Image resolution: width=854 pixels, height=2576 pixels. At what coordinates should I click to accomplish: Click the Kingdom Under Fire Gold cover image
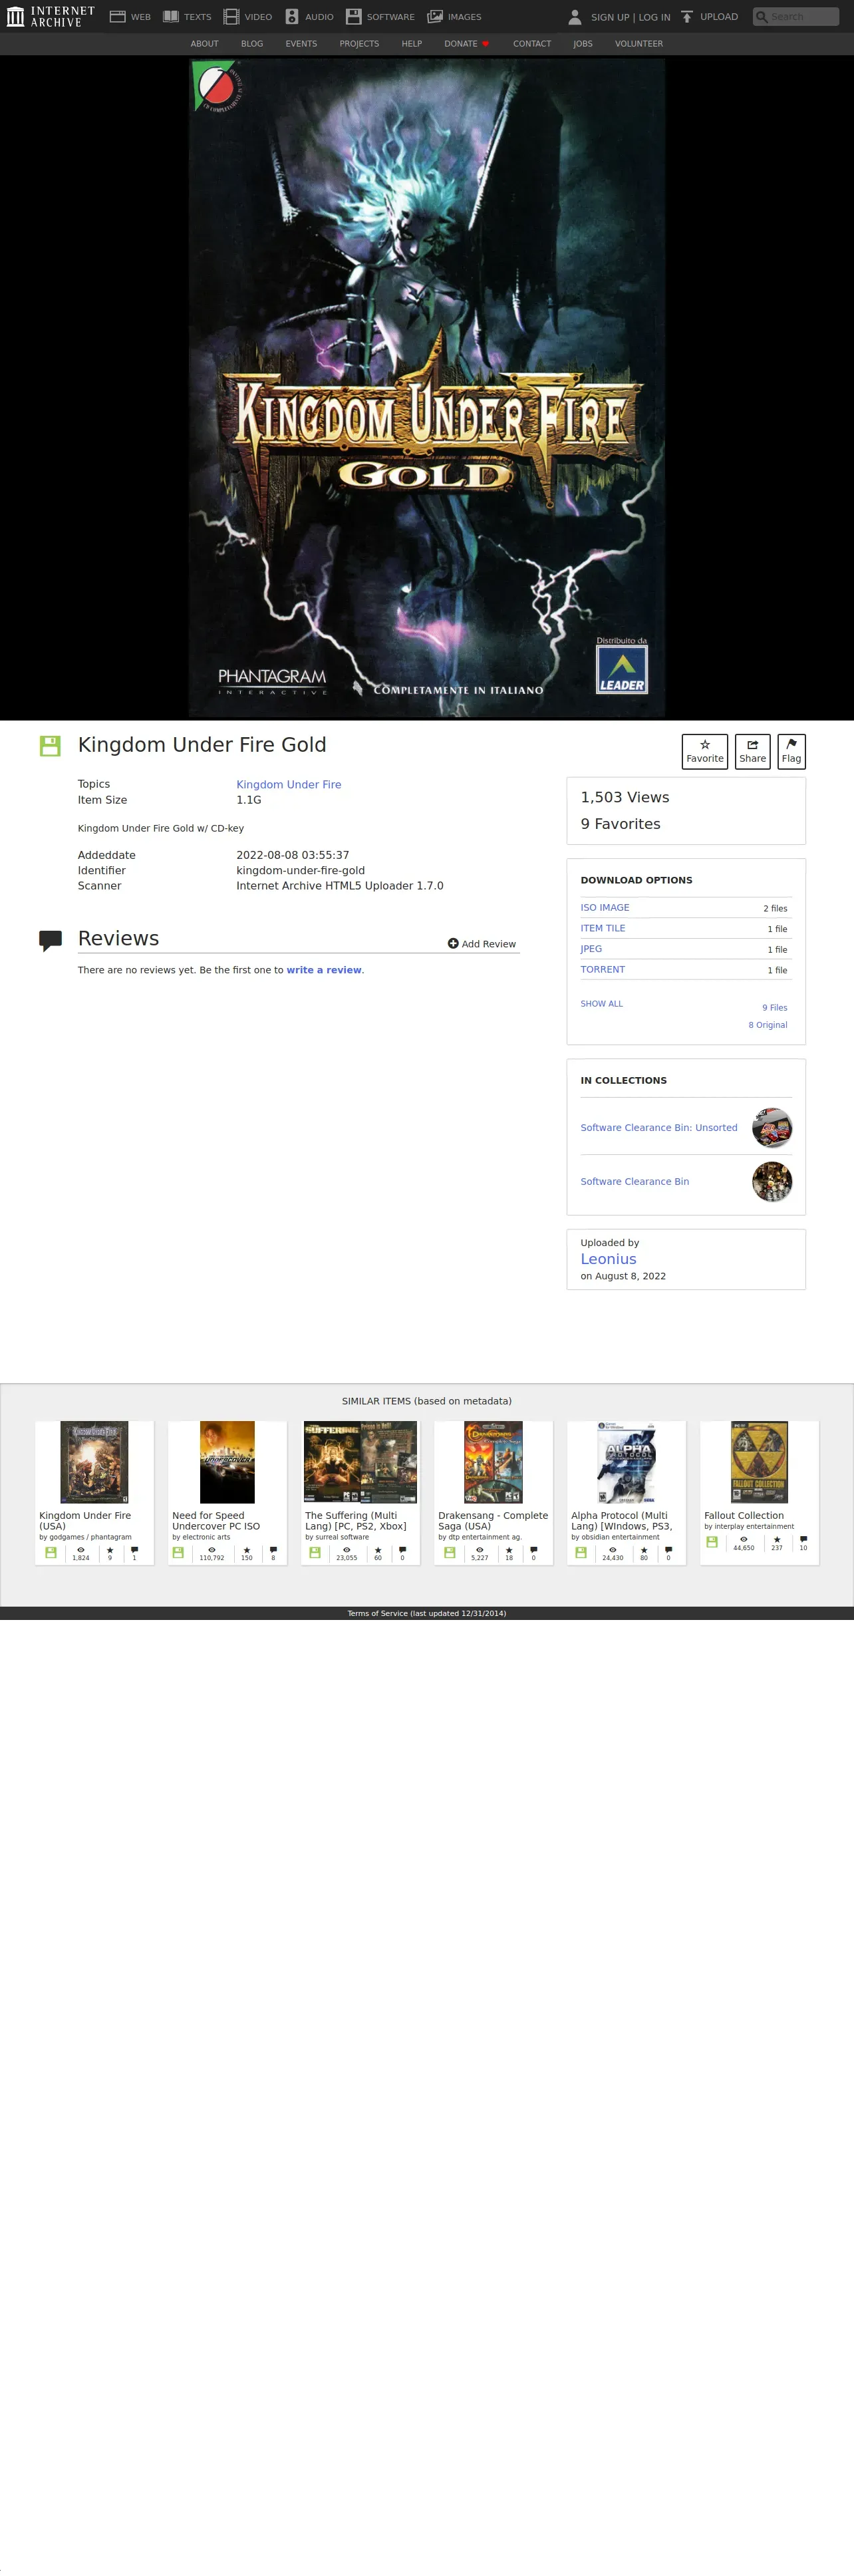pos(427,388)
